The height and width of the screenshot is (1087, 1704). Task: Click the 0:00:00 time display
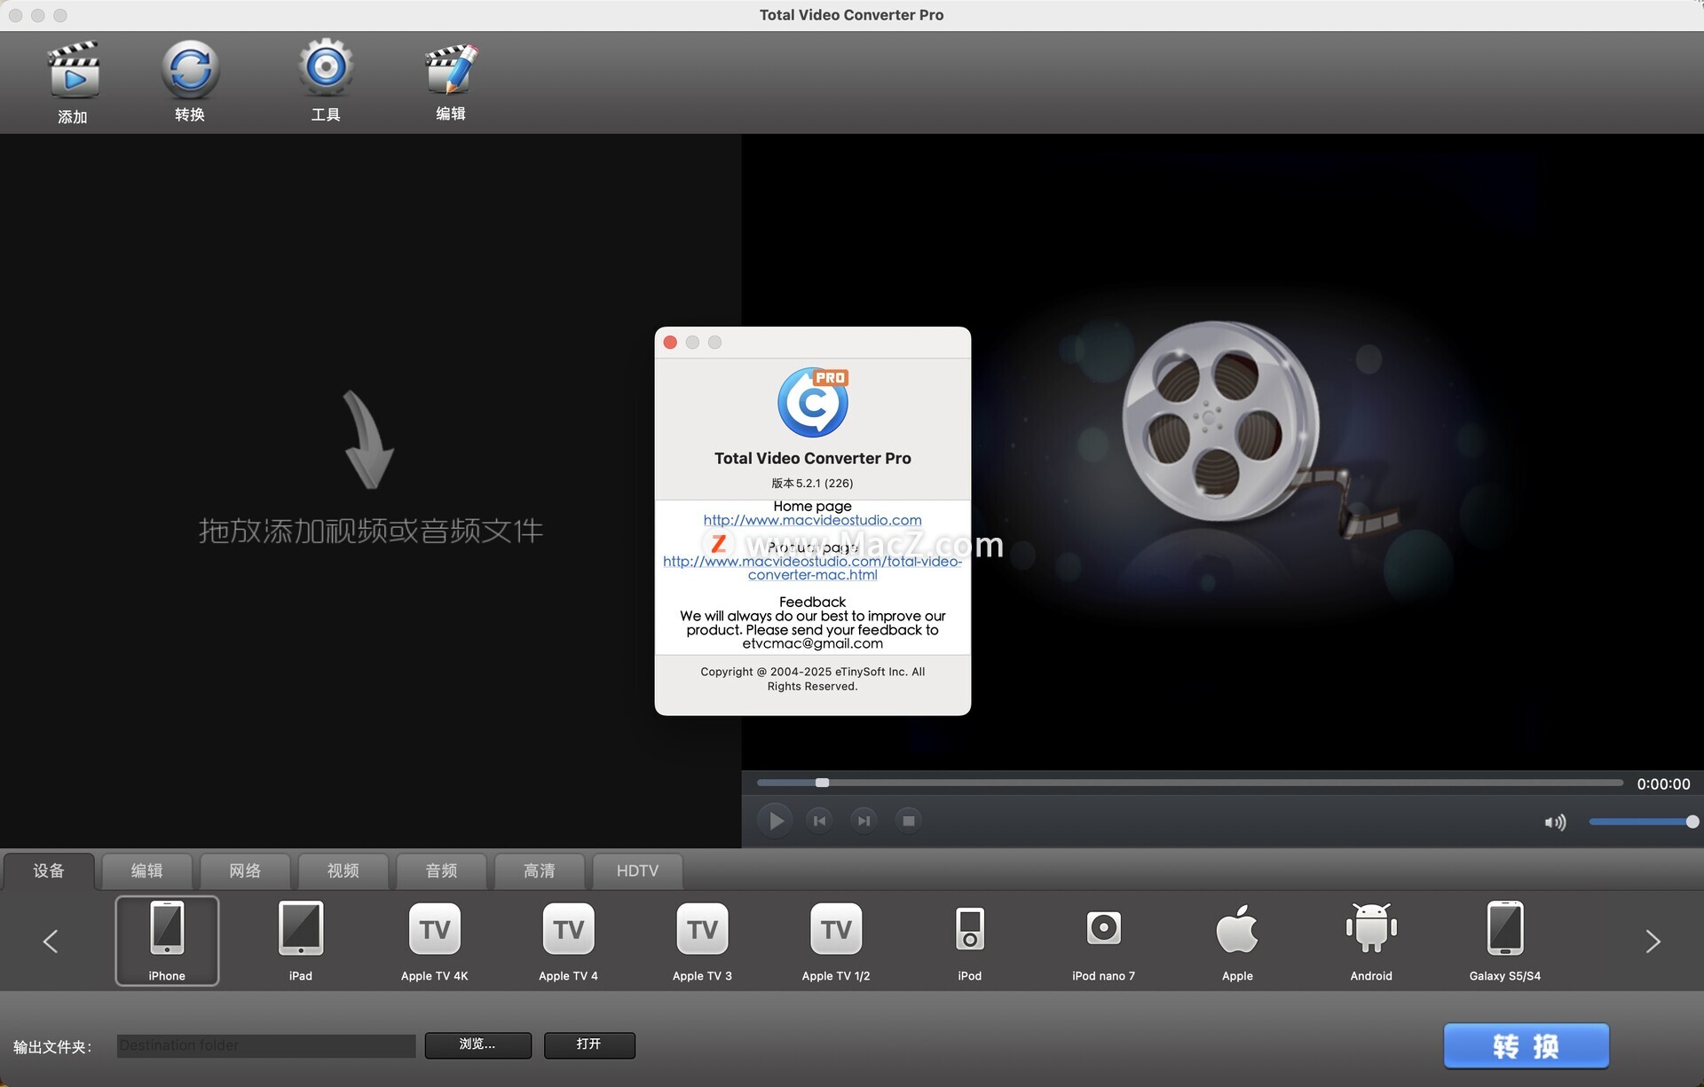(1663, 784)
